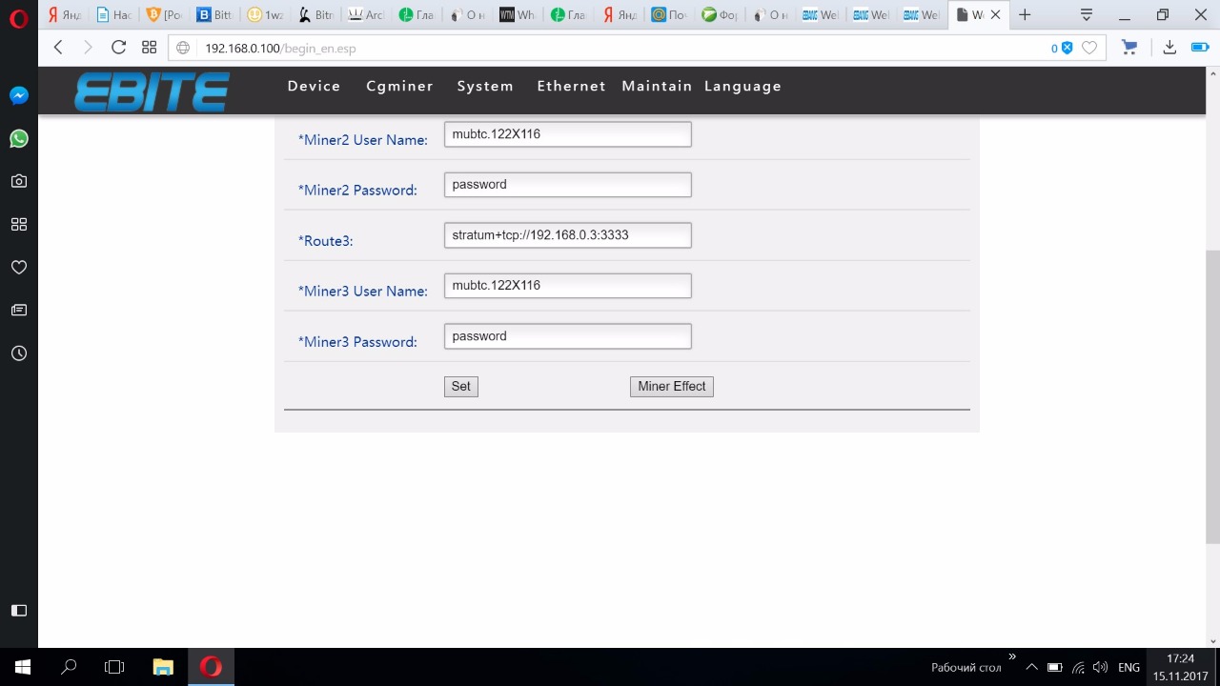Click the Miner Effect button
Image resolution: width=1220 pixels, height=686 pixels.
(672, 387)
